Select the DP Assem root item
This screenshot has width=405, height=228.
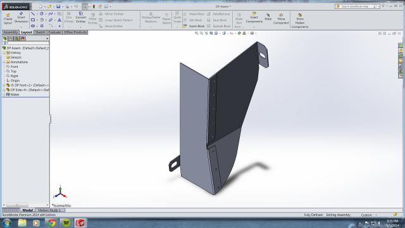[x=26, y=48]
